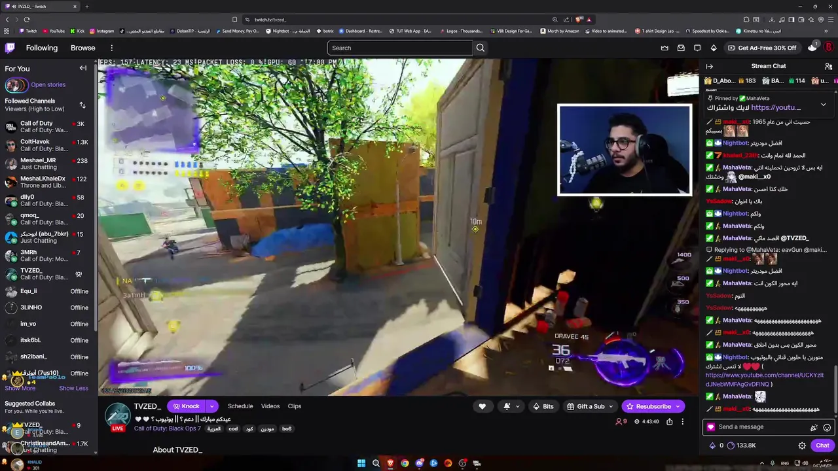Image resolution: width=838 pixels, height=471 pixels.
Task: Click the Open stories link
Action: coord(48,84)
